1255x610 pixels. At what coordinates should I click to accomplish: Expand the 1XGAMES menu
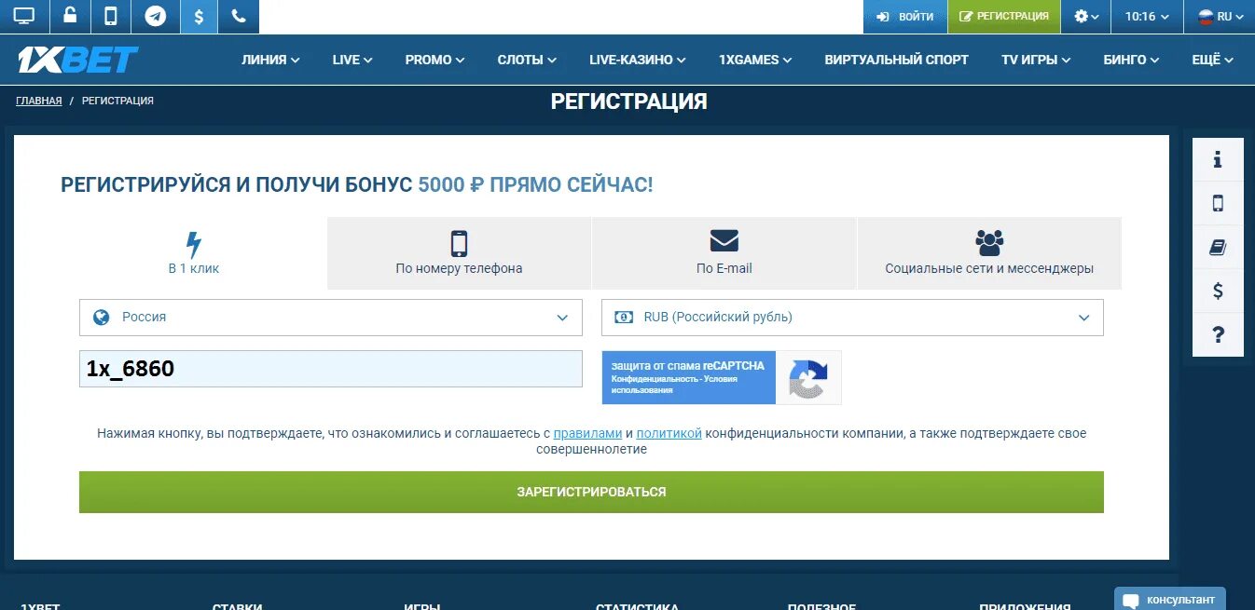pos(755,60)
